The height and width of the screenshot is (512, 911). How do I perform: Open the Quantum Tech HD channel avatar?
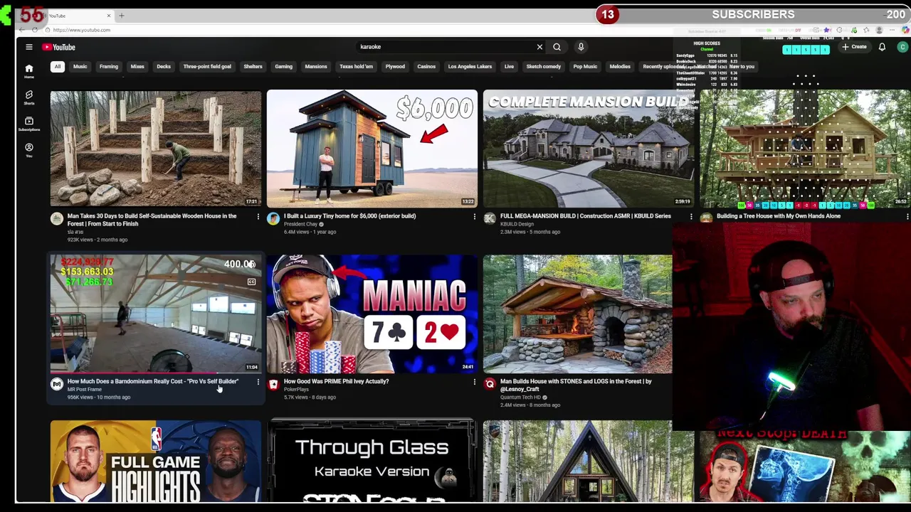tap(490, 384)
